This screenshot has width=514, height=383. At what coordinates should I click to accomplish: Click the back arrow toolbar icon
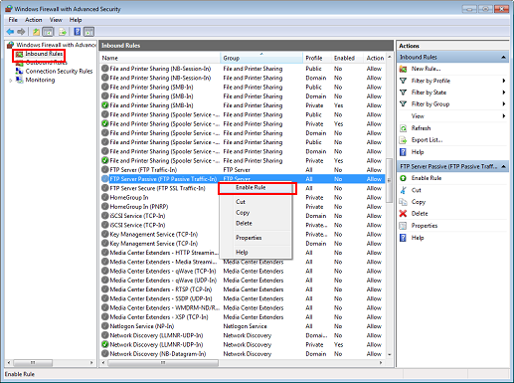click(x=10, y=32)
